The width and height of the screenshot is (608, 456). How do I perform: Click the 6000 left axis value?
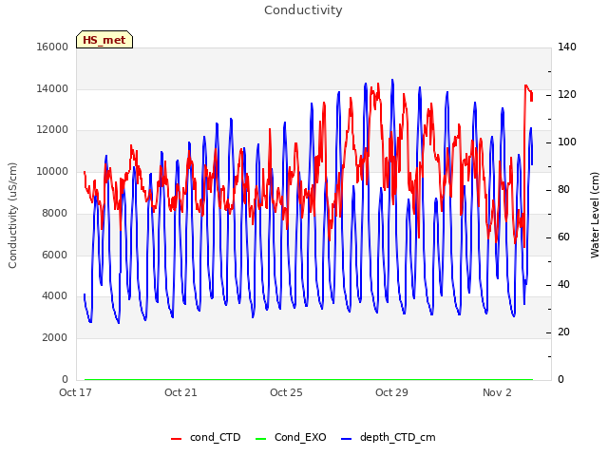pos(55,255)
